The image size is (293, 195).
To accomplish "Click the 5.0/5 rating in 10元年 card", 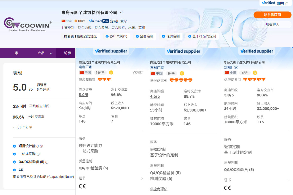I will (x=83, y=95).
